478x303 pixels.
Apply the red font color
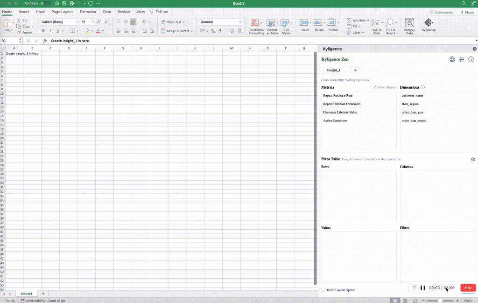point(98,31)
